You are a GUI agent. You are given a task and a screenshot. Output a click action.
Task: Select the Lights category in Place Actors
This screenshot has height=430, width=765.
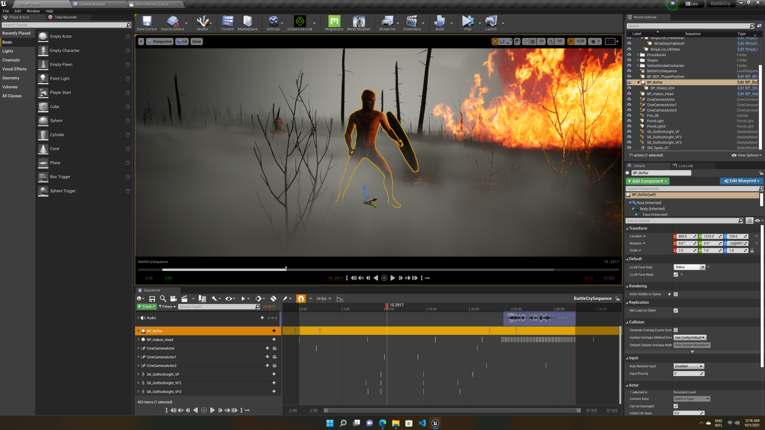point(8,51)
